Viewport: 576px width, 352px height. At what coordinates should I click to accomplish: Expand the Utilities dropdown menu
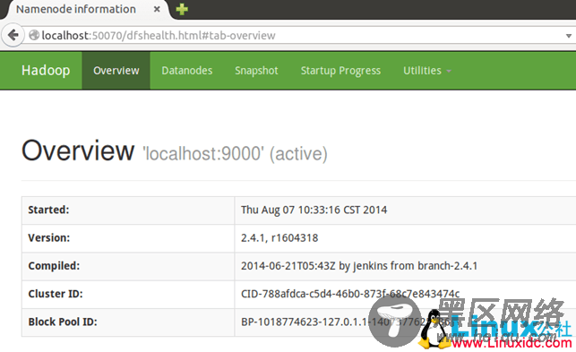427,71
